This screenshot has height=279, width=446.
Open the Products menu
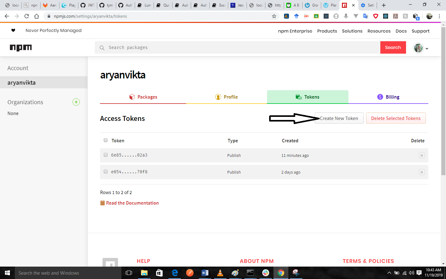point(327,31)
